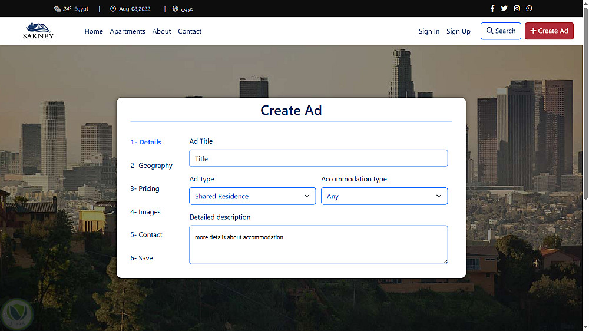Open the Facebook social icon
This screenshot has width=589, height=331.
pos(492,8)
